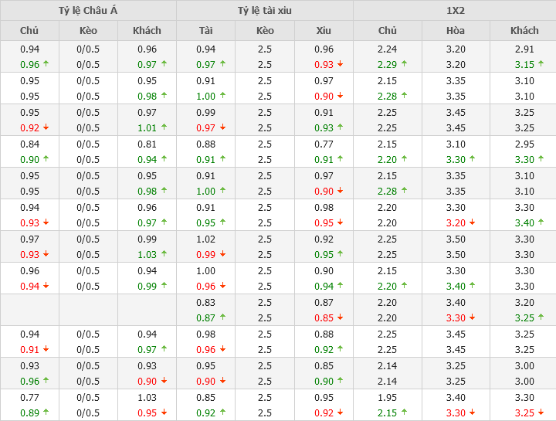This screenshot has width=556, height=421.
Task: Select the 2.91 away odds cell
Action: pyautogui.click(x=524, y=49)
